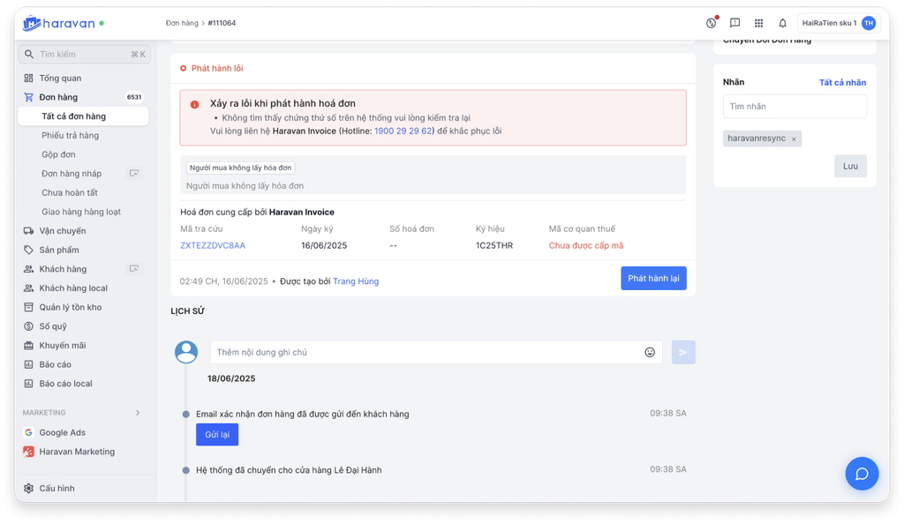This screenshot has width=904, height=524.
Task: Open the feedback message icon in header
Action: 734,23
